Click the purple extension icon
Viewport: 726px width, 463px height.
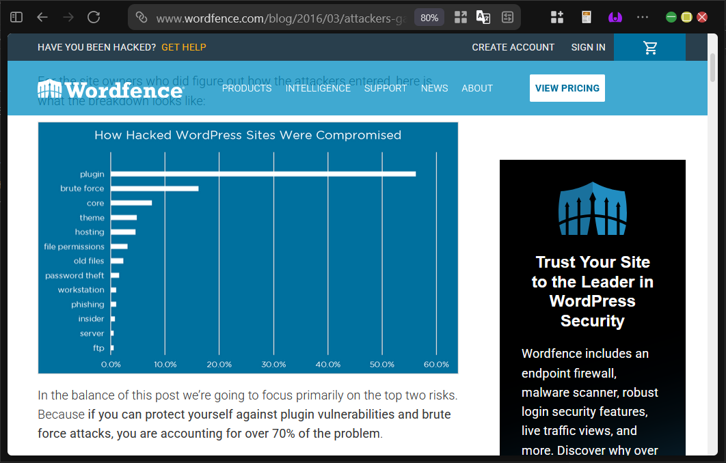pos(615,18)
